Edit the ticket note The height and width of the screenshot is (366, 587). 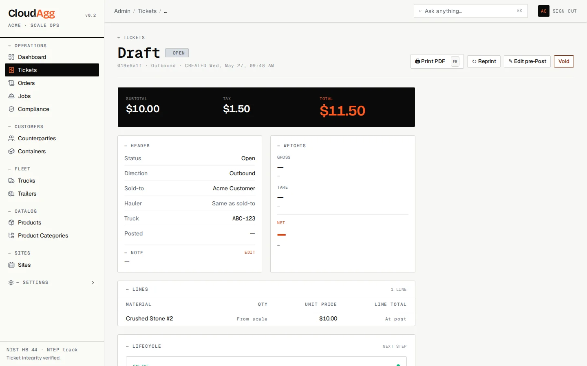point(250,253)
